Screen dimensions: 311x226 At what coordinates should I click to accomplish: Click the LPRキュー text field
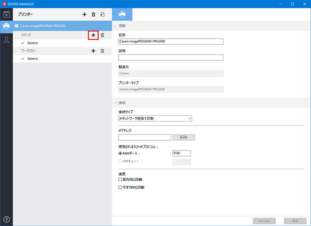pos(182,162)
